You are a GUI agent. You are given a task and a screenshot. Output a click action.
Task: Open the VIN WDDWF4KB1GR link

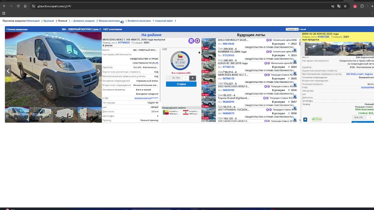tap(146, 98)
